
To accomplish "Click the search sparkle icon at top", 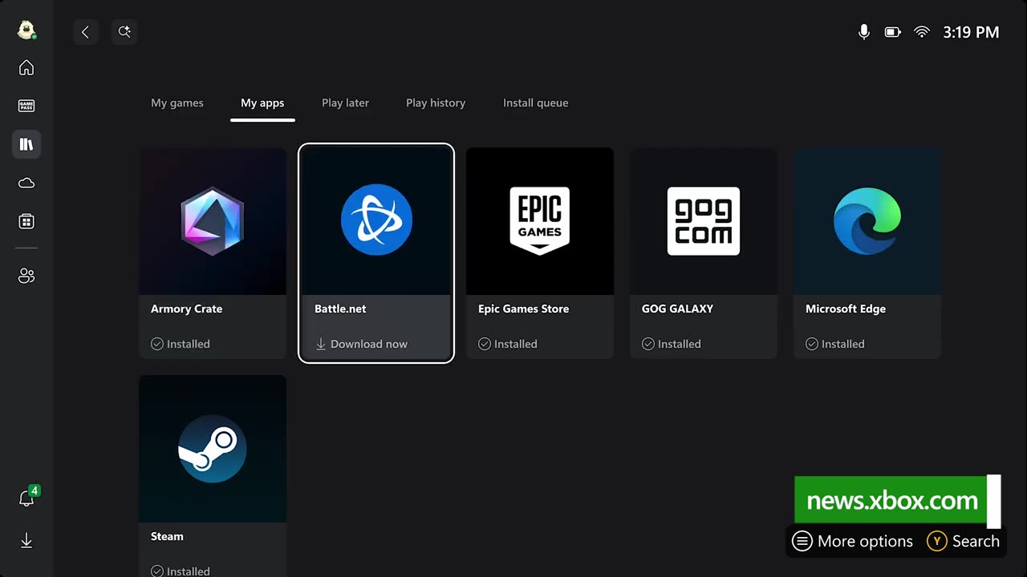I will tap(124, 32).
